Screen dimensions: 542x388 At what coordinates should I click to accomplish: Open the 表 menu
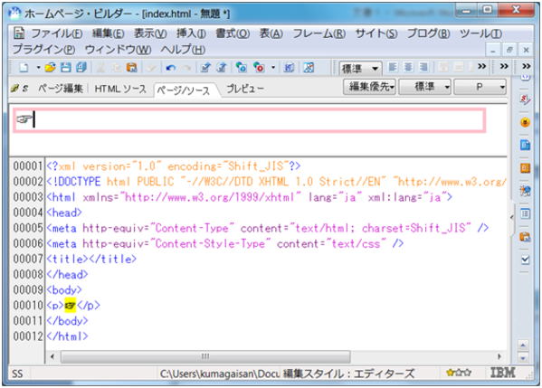click(x=271, y=33)
